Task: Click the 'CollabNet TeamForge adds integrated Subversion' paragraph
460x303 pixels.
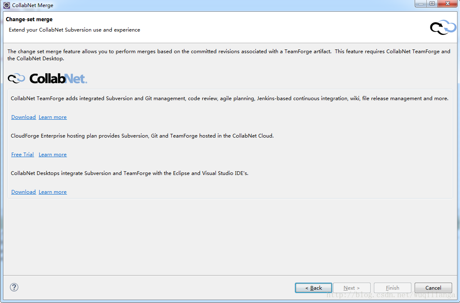Action: (230, 99)
